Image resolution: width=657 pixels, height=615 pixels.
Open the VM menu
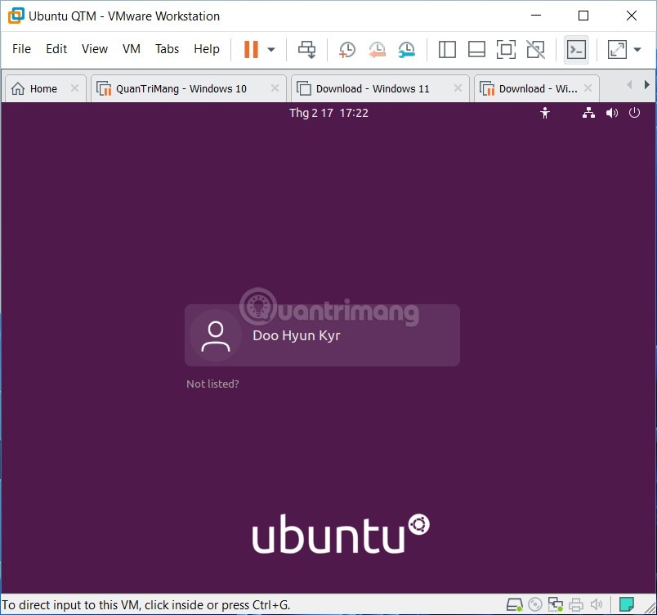(x=131, y=49)
